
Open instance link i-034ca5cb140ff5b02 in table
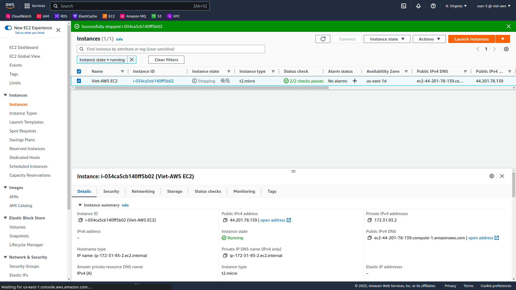153,81
